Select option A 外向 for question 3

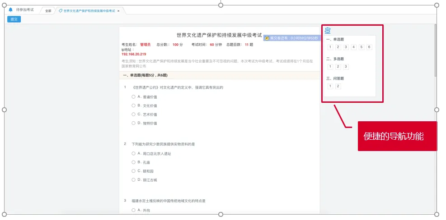[134, 210]
